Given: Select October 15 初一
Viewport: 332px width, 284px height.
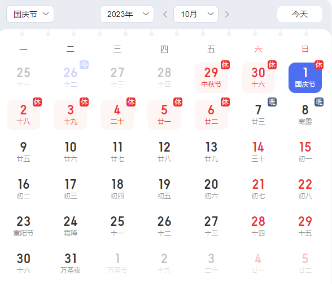Looking at the screenshot, I should point(305,152).
